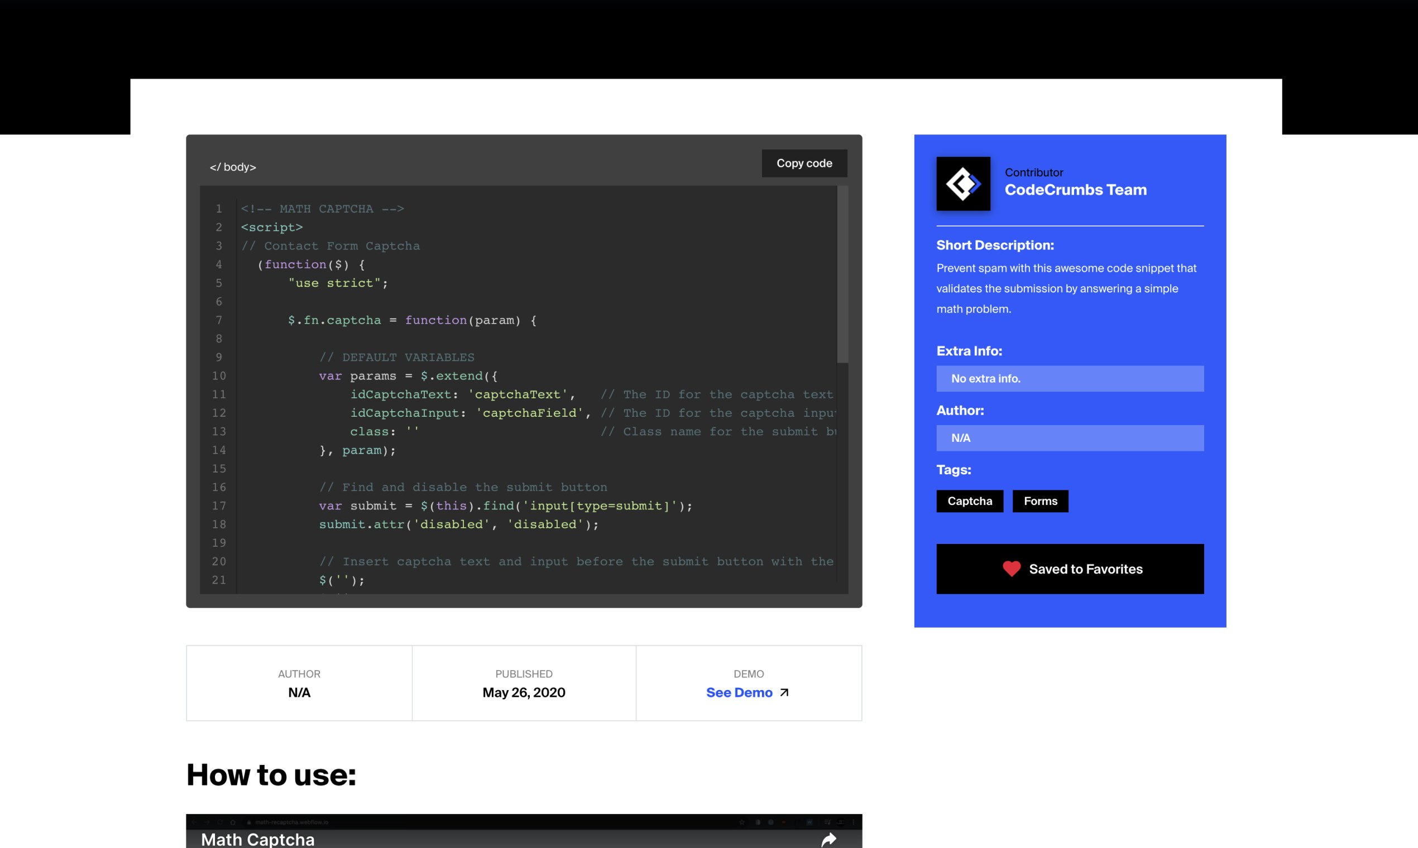Image resolution: width=1418 pixels, height=848 pixels.
Task: Click the No extra info field
Action: [1070, 378]
